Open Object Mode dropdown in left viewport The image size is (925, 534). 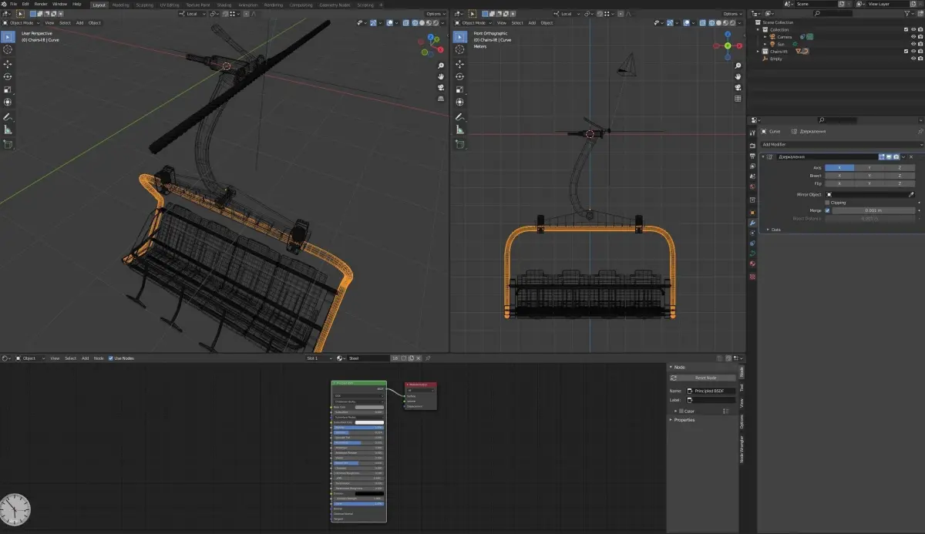pyautogui.click(x=22, y=23)
